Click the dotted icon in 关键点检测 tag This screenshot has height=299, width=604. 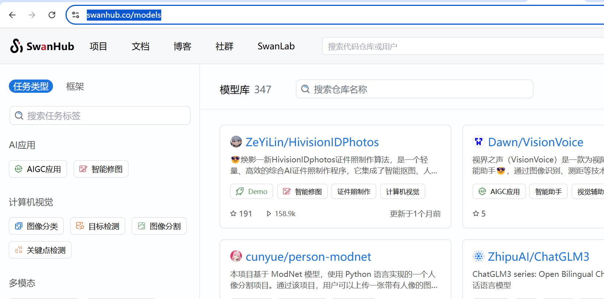18,250
